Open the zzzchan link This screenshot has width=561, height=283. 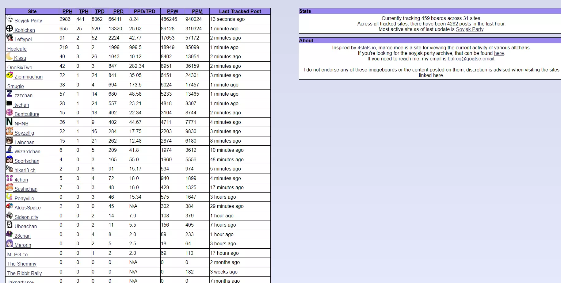click(x=23, y=95)
